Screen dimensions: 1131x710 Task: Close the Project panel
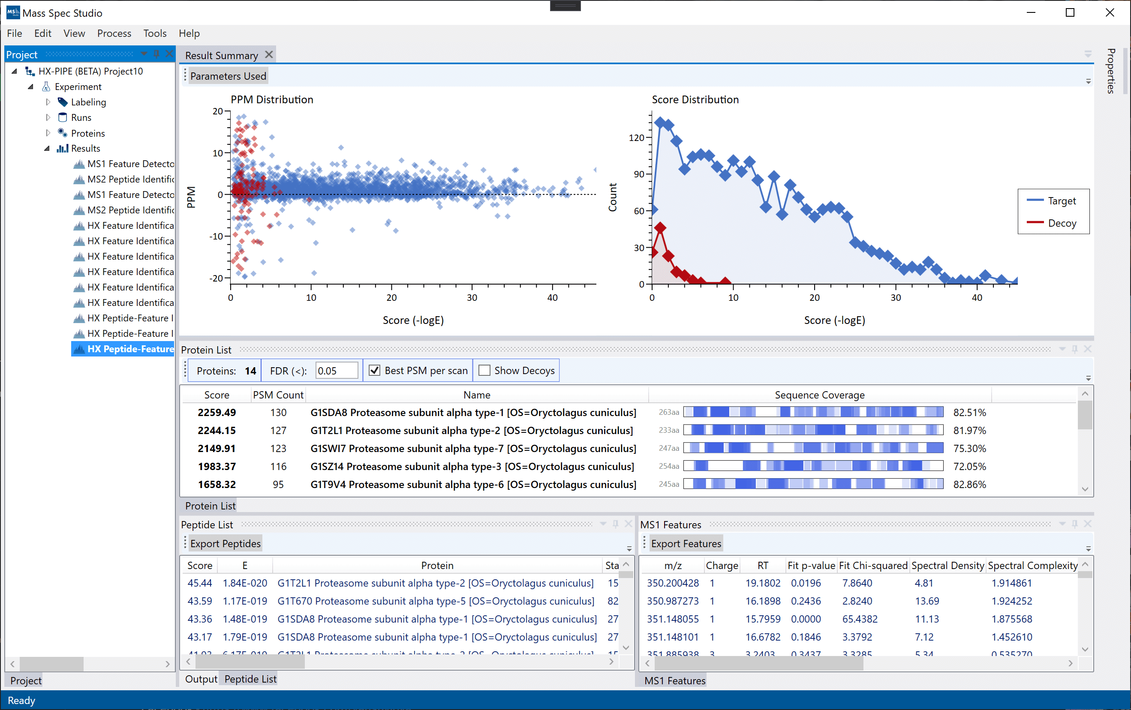[x=169, y=54]
